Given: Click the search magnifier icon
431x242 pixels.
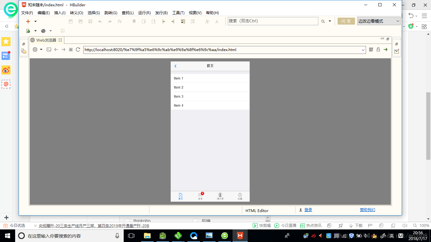Looking at the screenshot, I should click(x=323, y=21).
